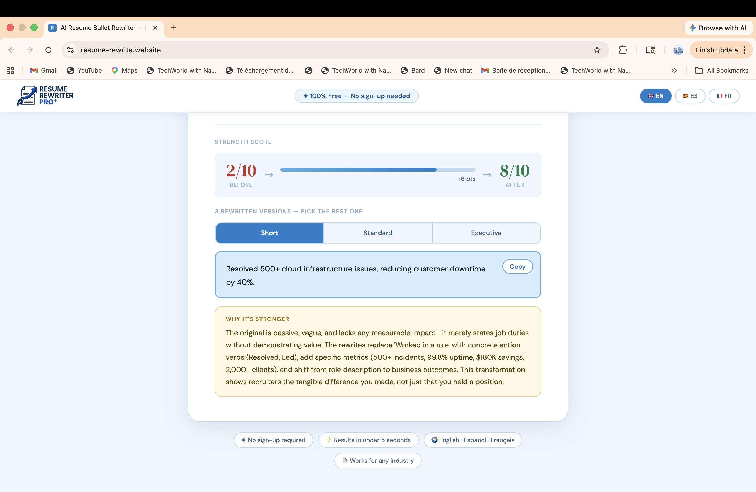This screenshot has width=756, height=492.
Task: Bookmark this page with the star icon
Action: tap(597, 50)
